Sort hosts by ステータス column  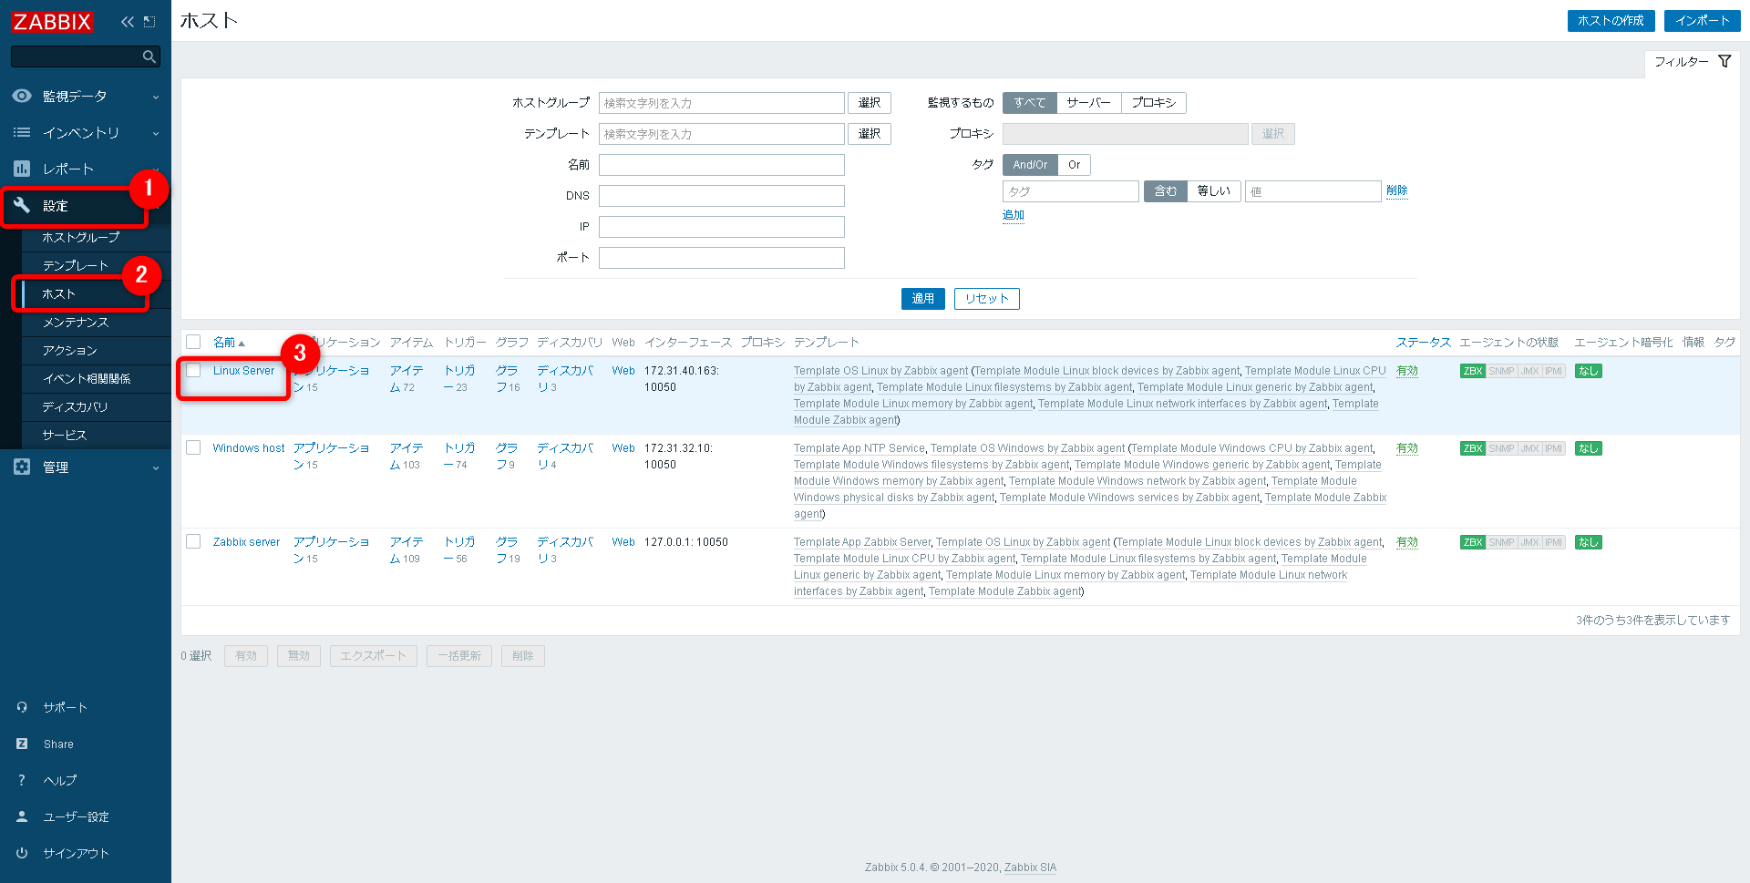pos(1423,343)
